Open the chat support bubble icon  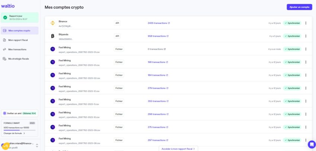[x=312, y=144]
